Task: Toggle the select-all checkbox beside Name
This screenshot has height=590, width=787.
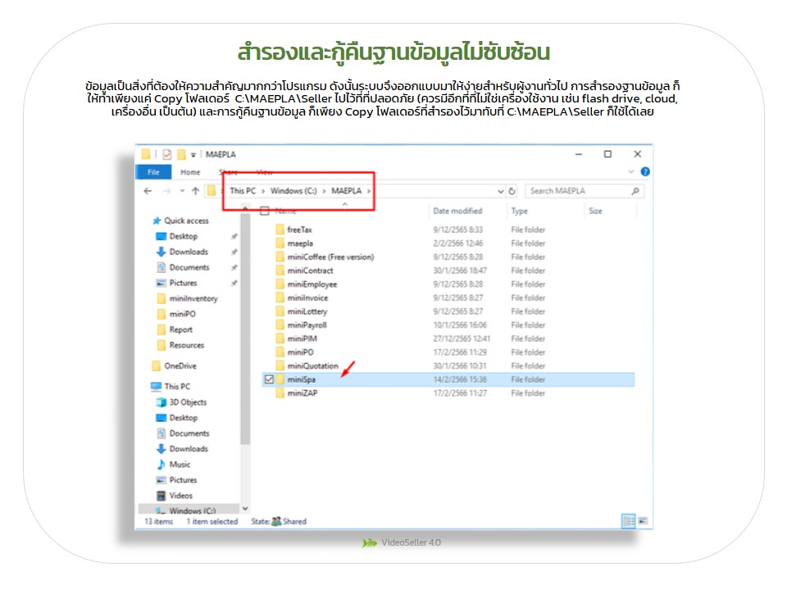Action: (x=265, y=211)
